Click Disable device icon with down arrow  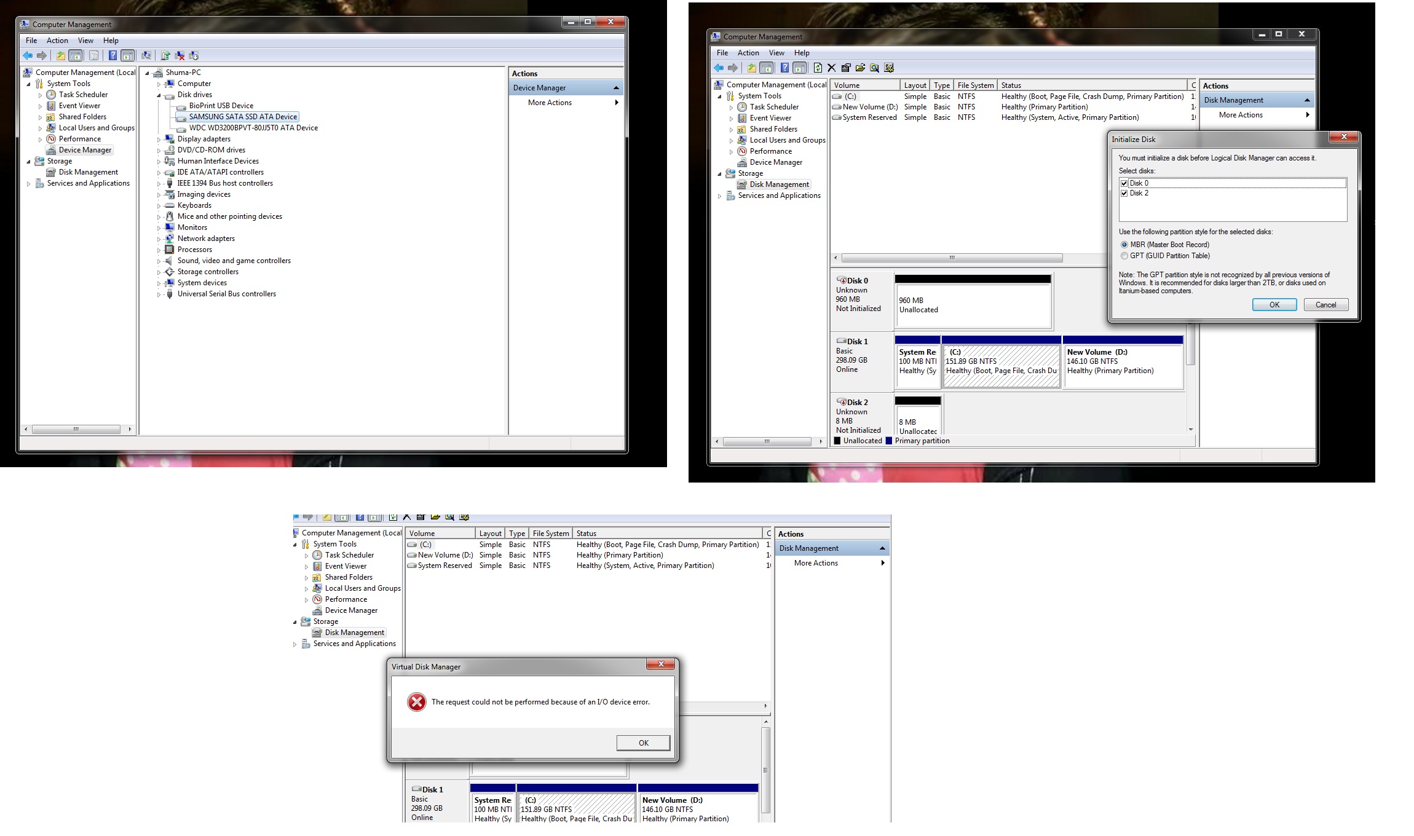coord(194,56)
